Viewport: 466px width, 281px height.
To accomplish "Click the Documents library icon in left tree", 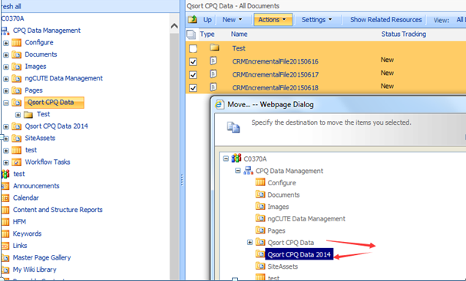I will (x=16, y=55).
